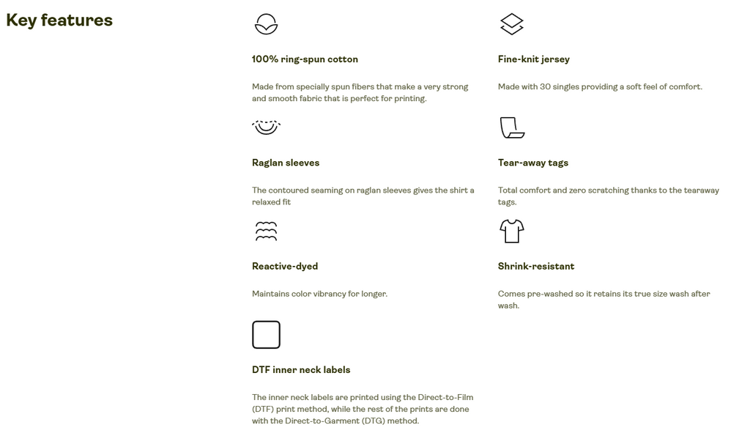The height and width of the screenshot is (433, 750).
Task: Click the pre-washed description text
Action: point(604,300)
